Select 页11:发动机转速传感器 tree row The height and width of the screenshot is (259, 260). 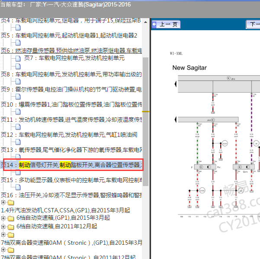click(71, 120)
